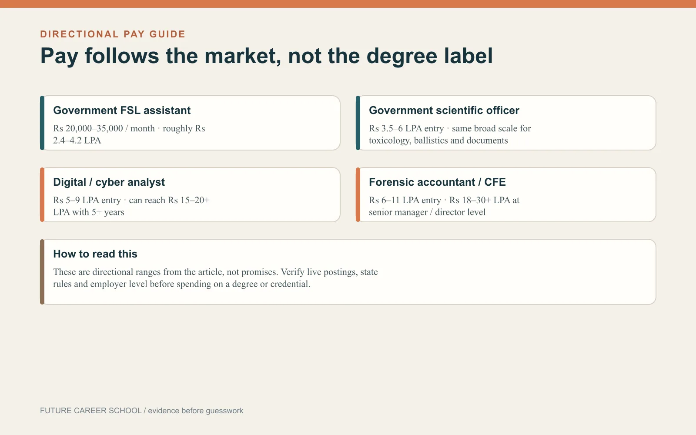Click the 'These are directional ranges' paragraph
The height and width of the screenshot is (435, 696).
pos(215,278)
